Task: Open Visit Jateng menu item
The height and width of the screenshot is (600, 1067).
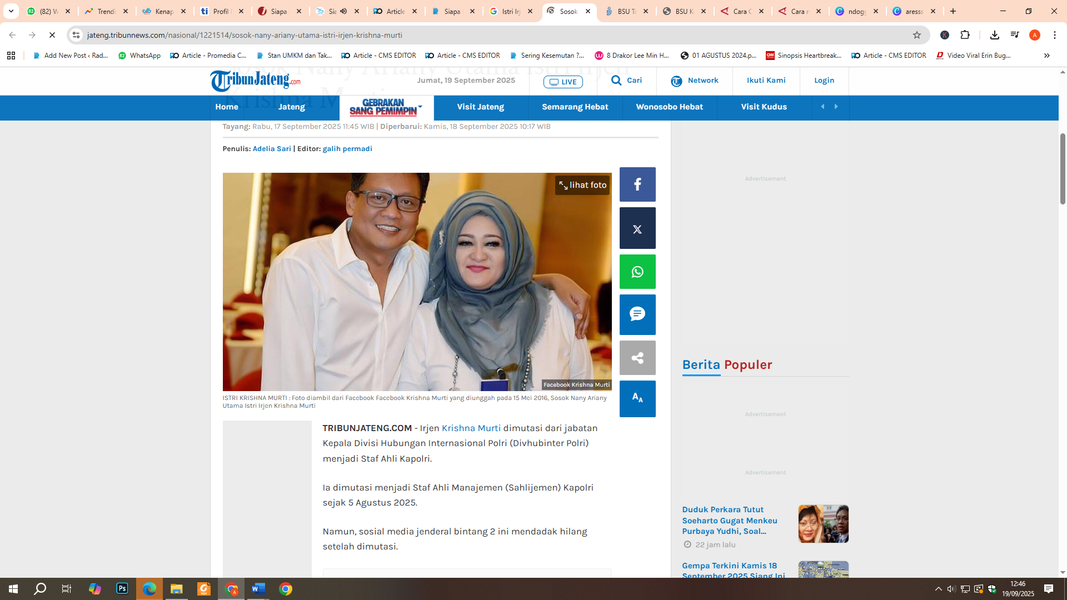Action: click(481, 107)
